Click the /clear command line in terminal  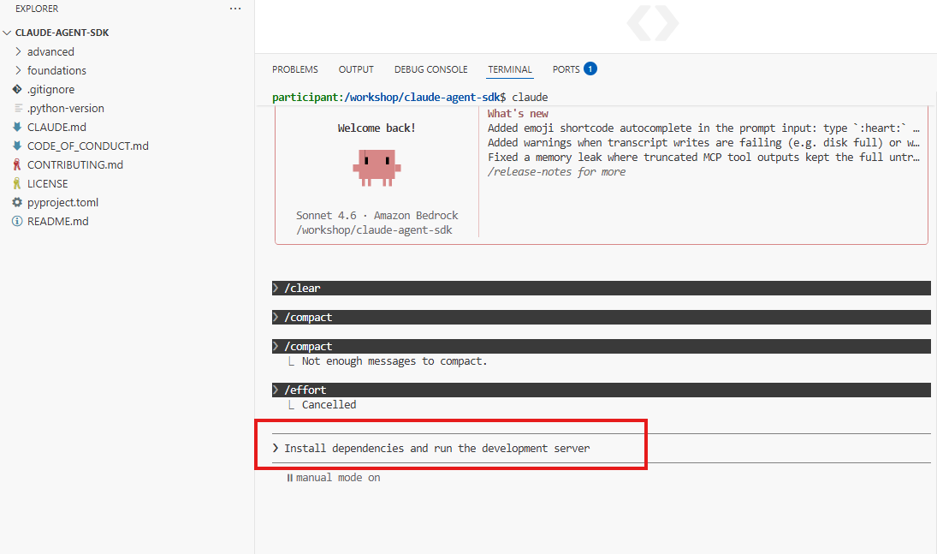[602, 289]
